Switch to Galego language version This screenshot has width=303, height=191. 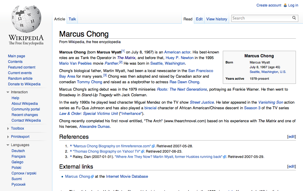coord(17,162)
